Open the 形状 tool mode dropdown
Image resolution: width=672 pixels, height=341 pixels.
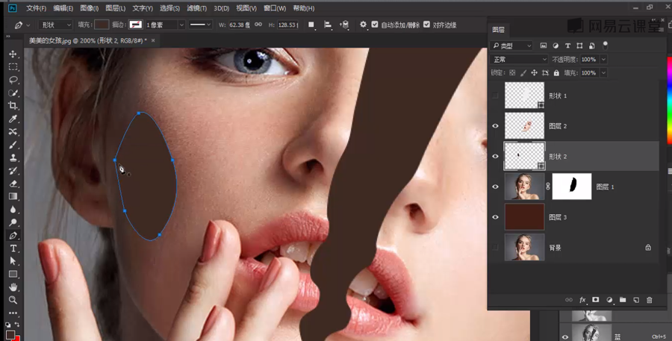pyautogui.click(x=56, y=25)
